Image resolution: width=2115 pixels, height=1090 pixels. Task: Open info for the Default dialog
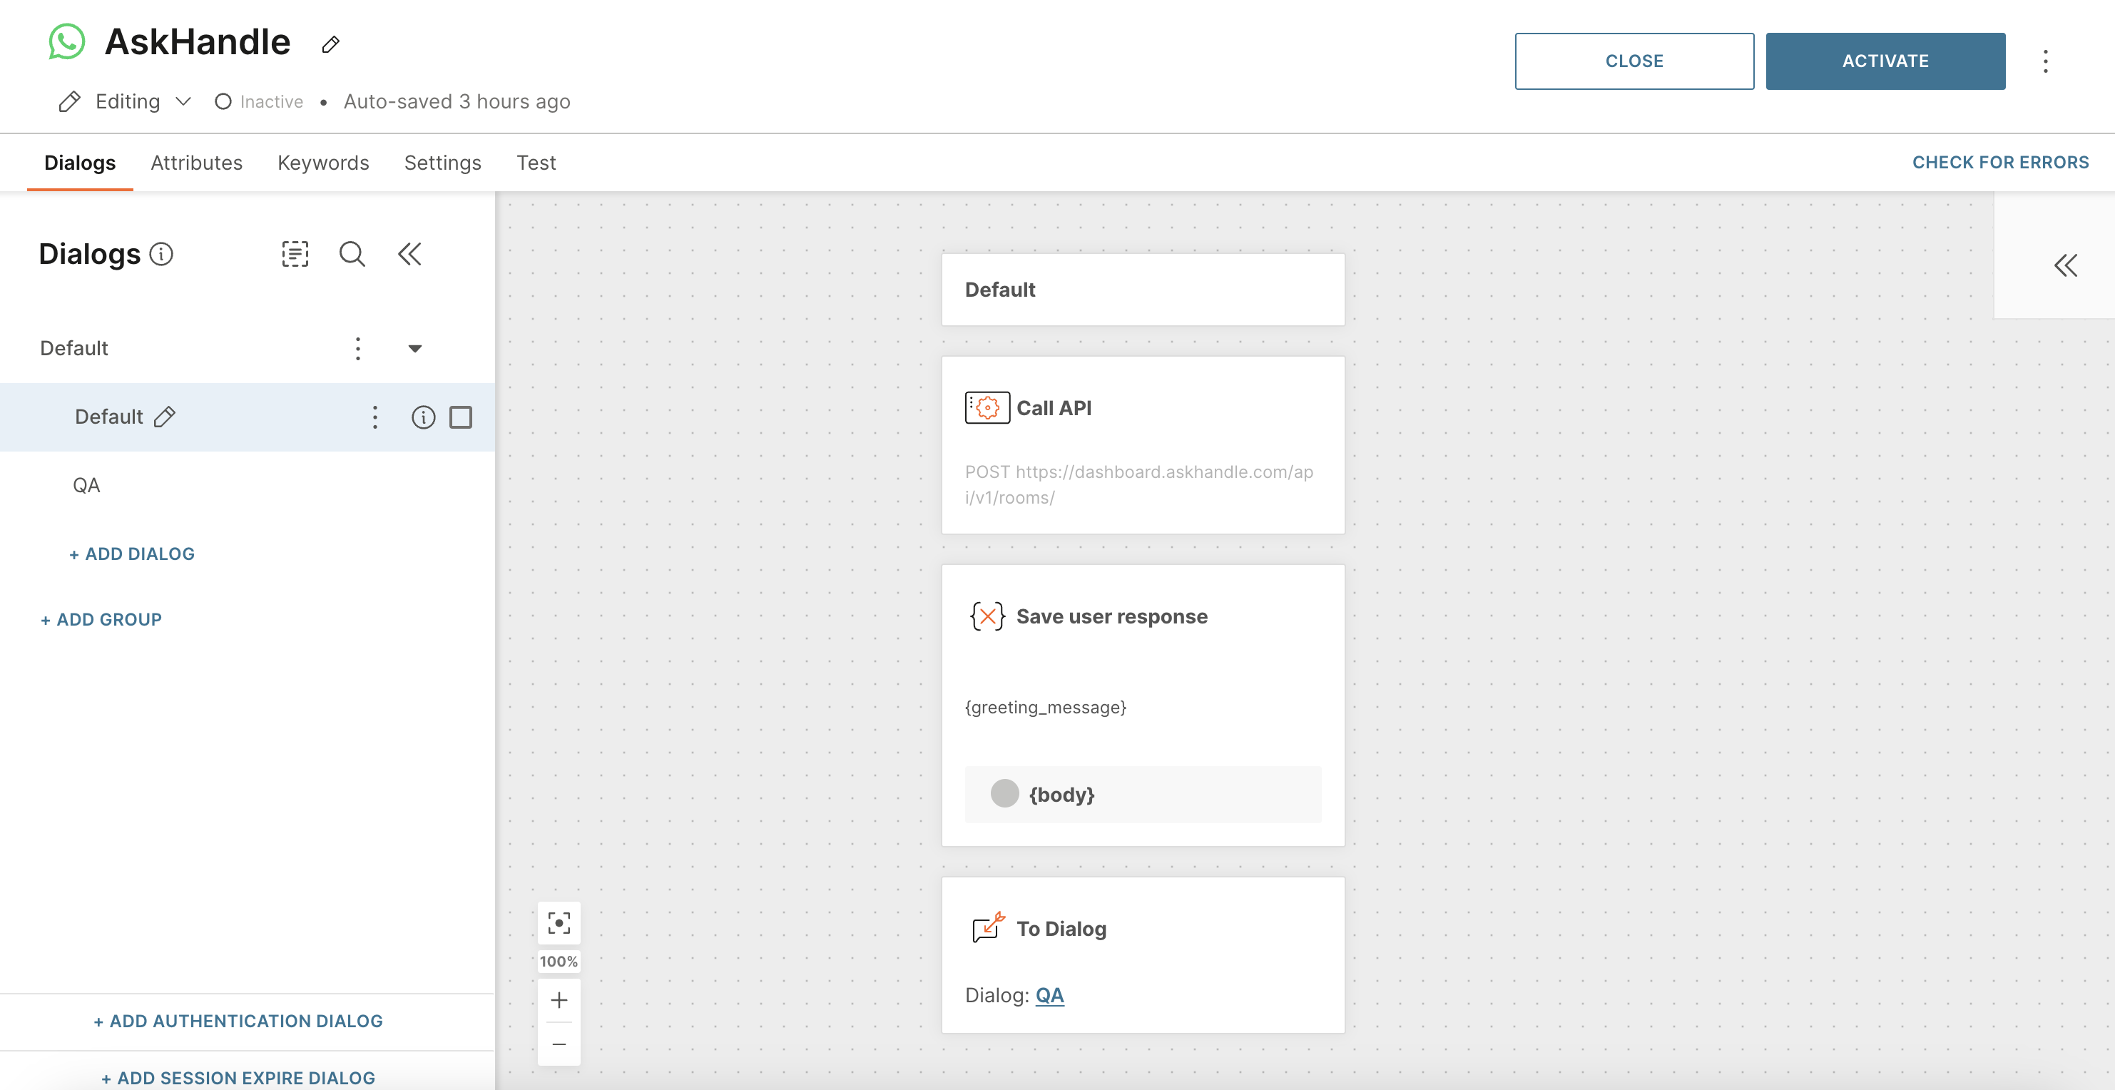click(423, 418)
